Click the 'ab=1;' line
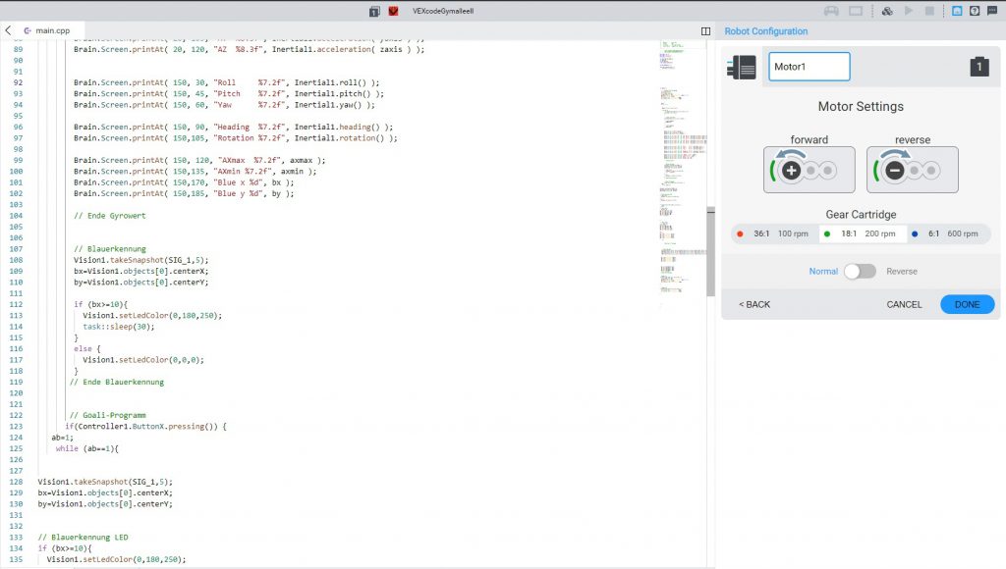Screen dimensions: 1006x569 [x=63, y=438]
